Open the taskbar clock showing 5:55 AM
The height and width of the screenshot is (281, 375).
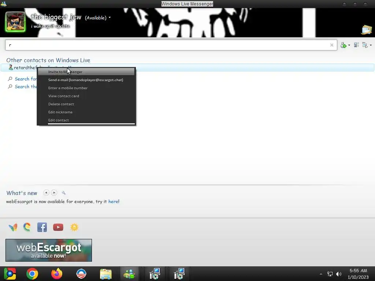tap(358, 274)
